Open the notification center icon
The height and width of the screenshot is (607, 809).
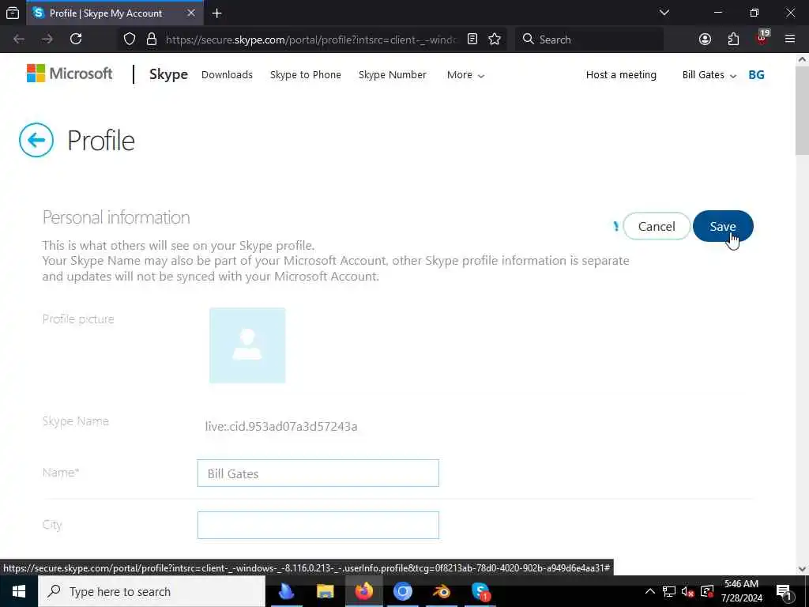click(x=785, y=591)
